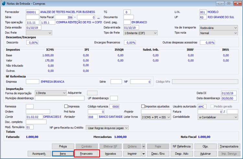Click the Portador field 008
Image resolution: width=243 pixels, height=159 pixels.
(93, 117)
